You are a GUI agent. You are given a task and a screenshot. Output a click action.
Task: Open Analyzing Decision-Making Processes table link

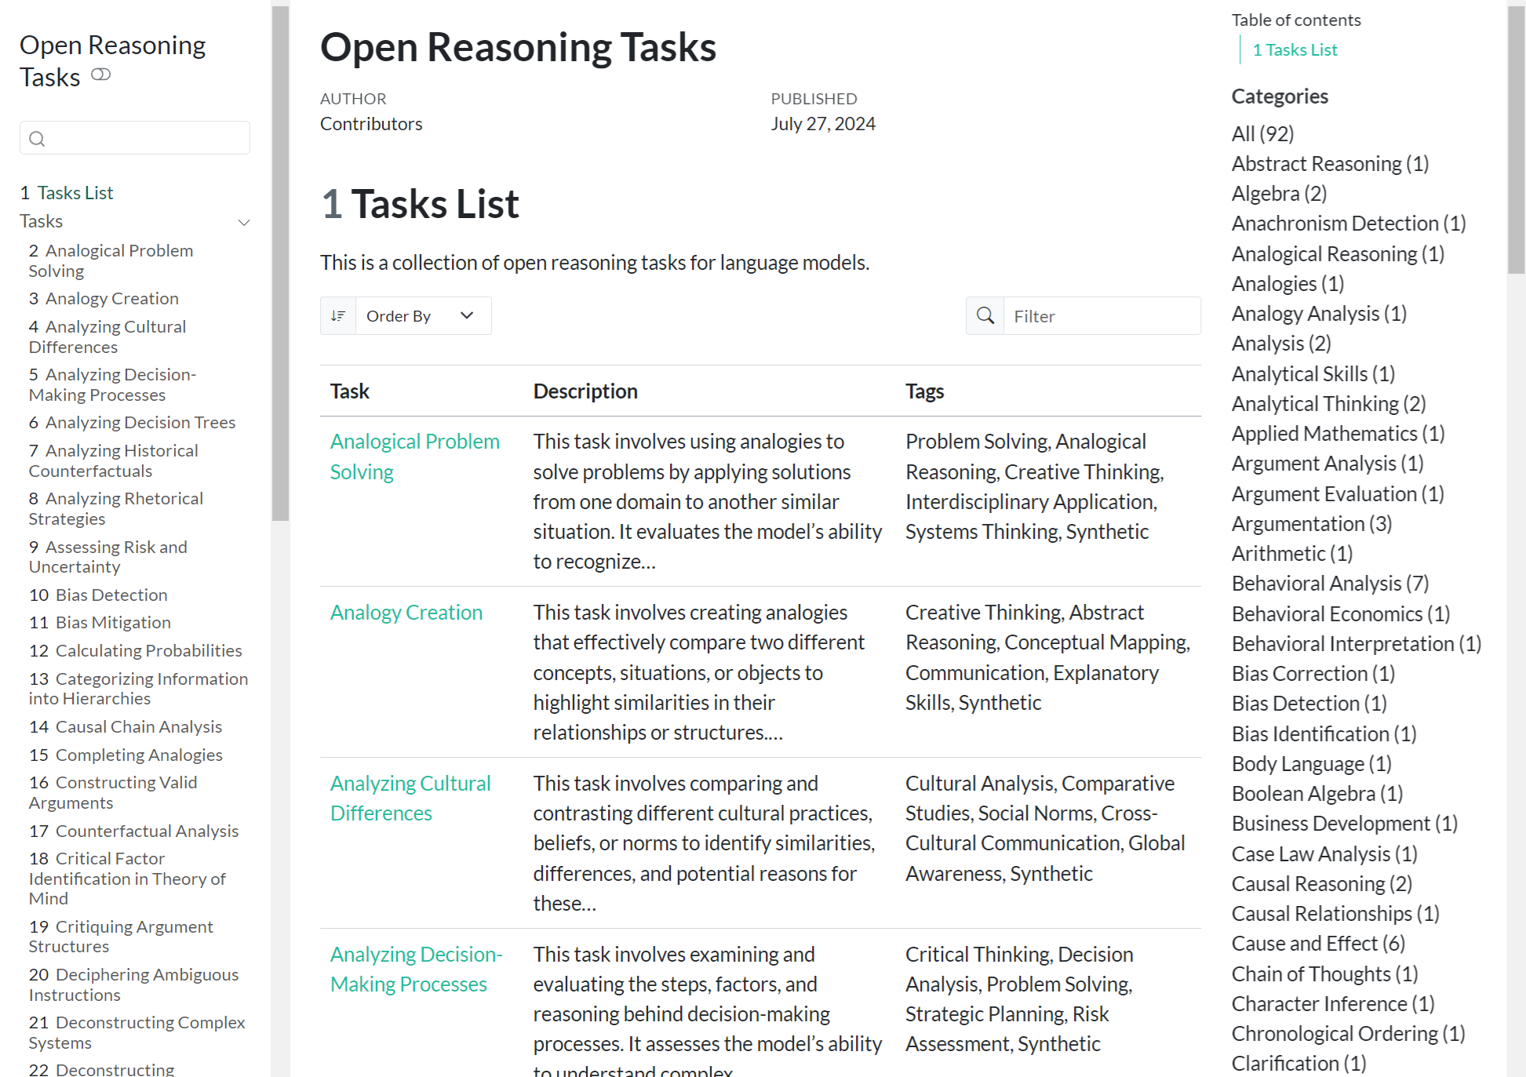click(417, 969)
